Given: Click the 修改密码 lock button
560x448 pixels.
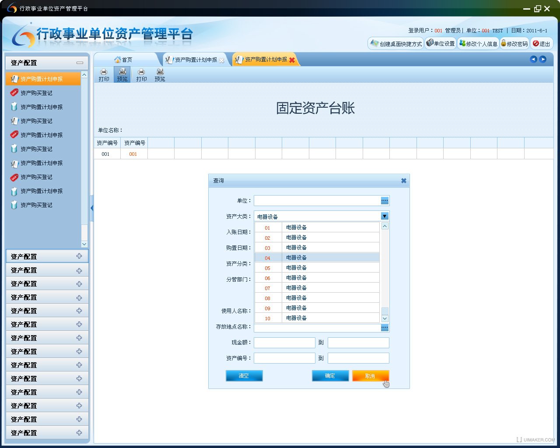Looking at the screenshot, I should pyautogui.click(x=514, y=44).
